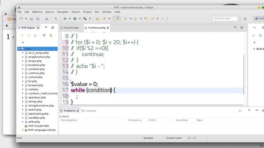
Task: Select while.php in PHP Explorer
Action: pos(34,122)
